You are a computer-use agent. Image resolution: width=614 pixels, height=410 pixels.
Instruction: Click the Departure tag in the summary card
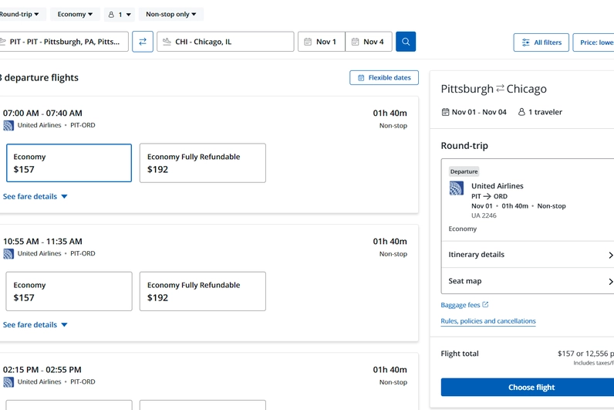[x=464, y=171]
